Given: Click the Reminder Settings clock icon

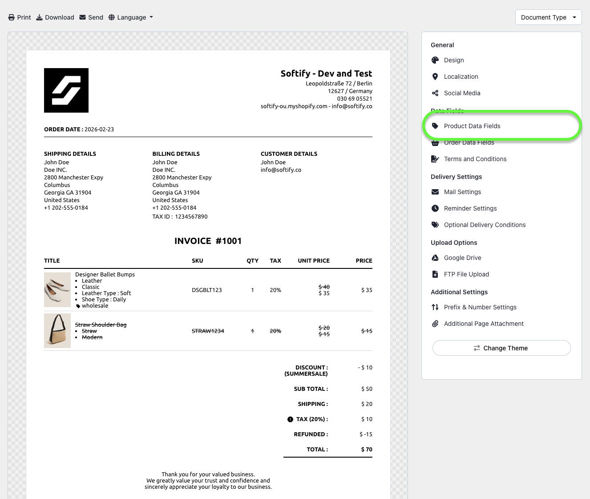Looking at the screenshot, I should pyautogui.click(x=435, y=208).
